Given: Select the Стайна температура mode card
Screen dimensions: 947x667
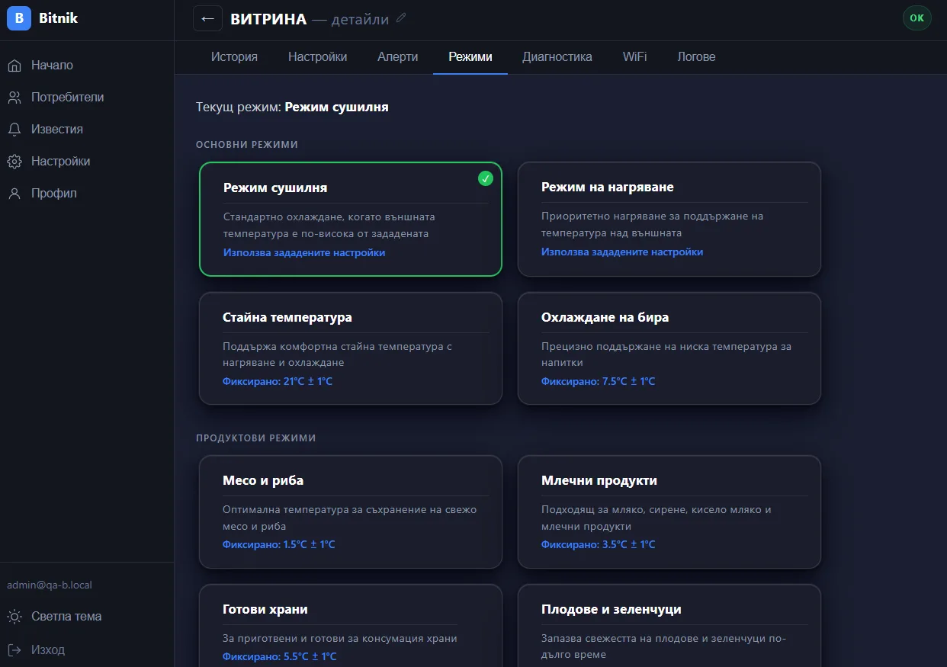Looking at the screenshot, I should click(351, 348).
